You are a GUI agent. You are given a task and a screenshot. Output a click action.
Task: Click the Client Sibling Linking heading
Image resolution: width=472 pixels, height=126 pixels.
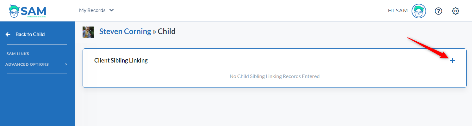pyautogui.click(x=121, y=60)
